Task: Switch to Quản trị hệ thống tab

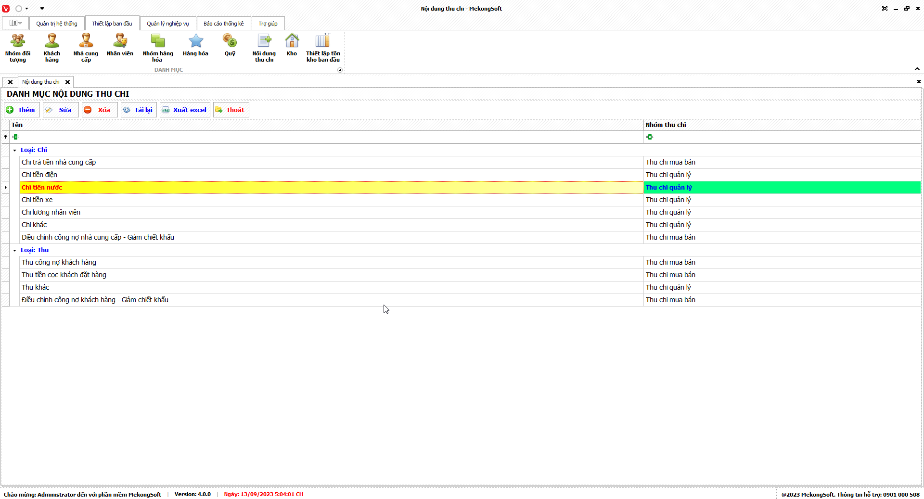Action: [x=57, y=24]
